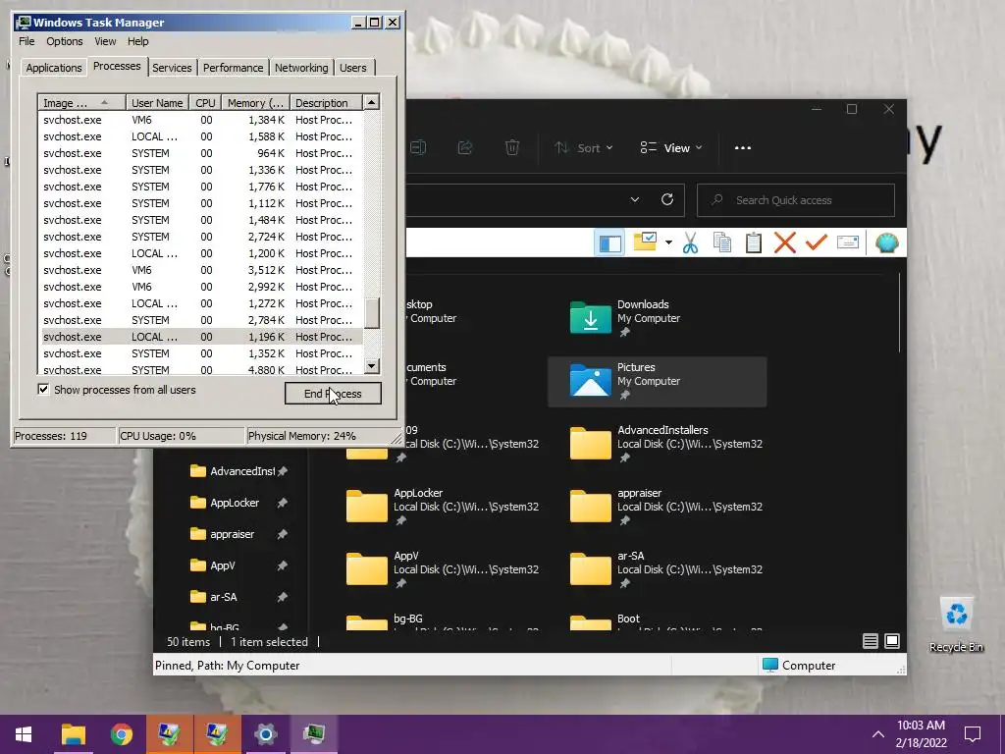The height and width of the screenshot is (754, 1005).
Task: Uncheck Show processes from all users
Action: coord(43,389)
